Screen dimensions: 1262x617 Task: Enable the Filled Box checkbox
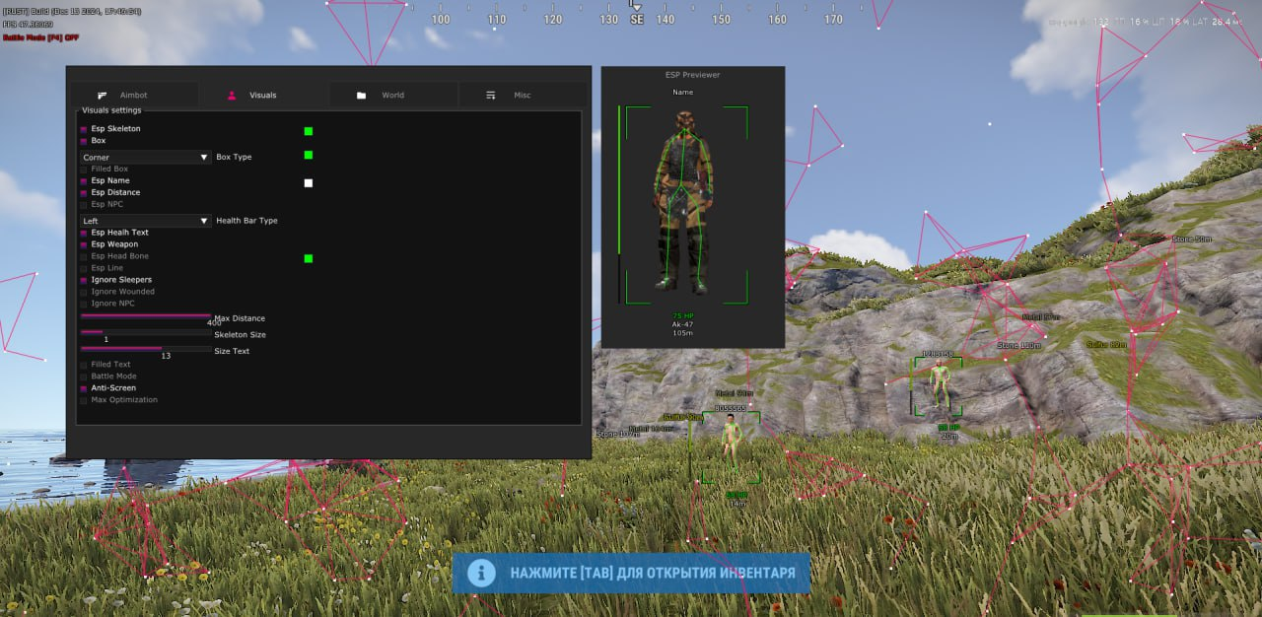(x=84, y=169)
